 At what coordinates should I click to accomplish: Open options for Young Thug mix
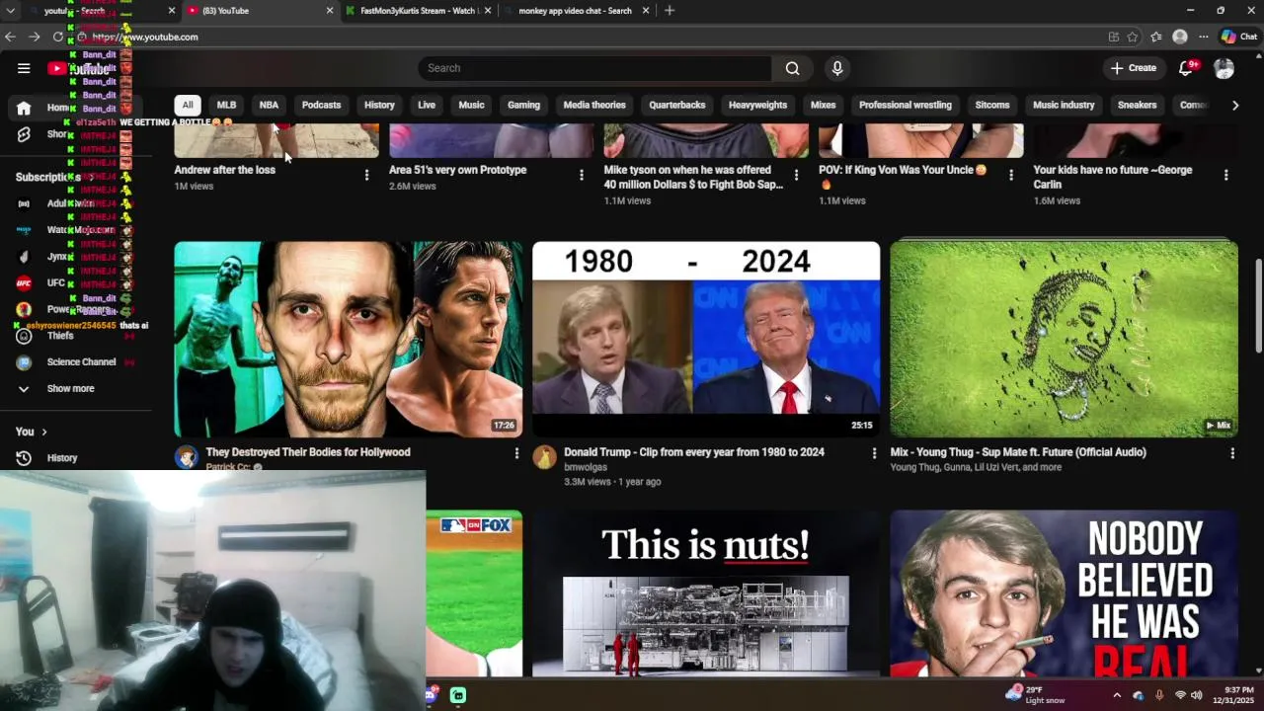coord(1232,453)
